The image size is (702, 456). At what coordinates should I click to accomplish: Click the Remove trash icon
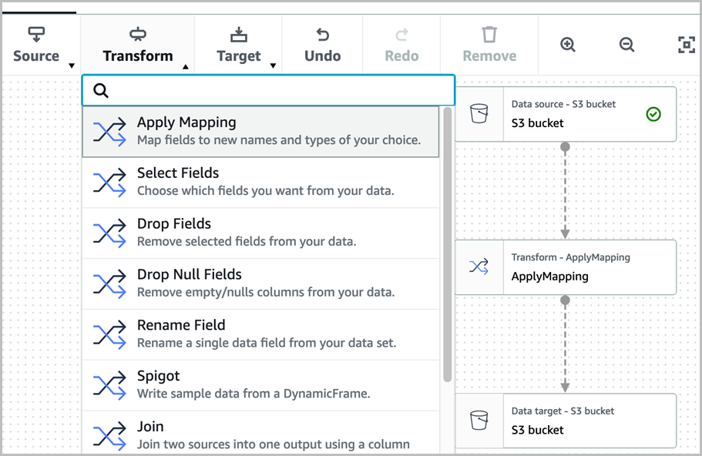[489, 34]
